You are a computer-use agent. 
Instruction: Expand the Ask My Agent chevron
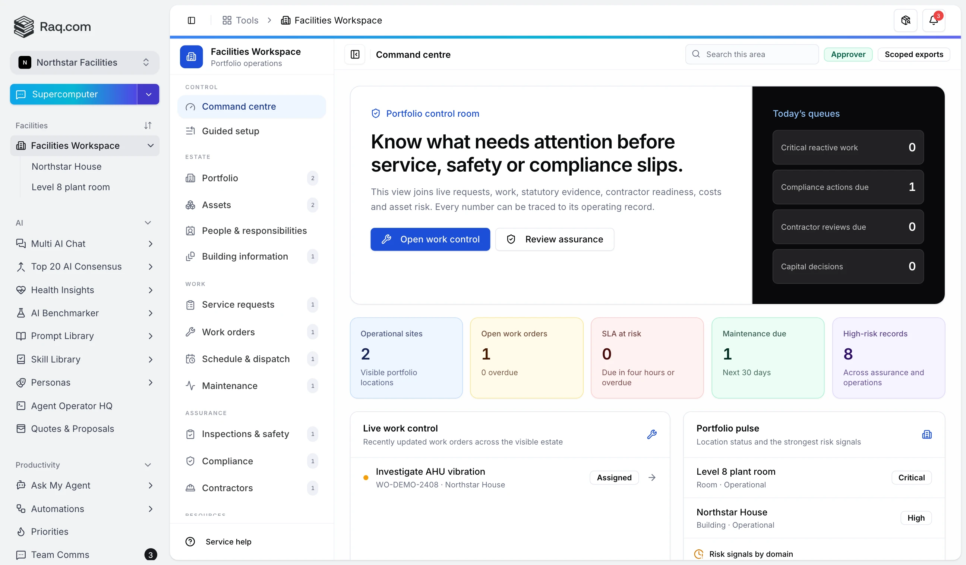coord(150,486)
